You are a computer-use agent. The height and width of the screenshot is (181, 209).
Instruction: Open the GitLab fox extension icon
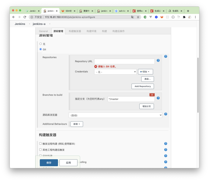(x=162, y=17)
